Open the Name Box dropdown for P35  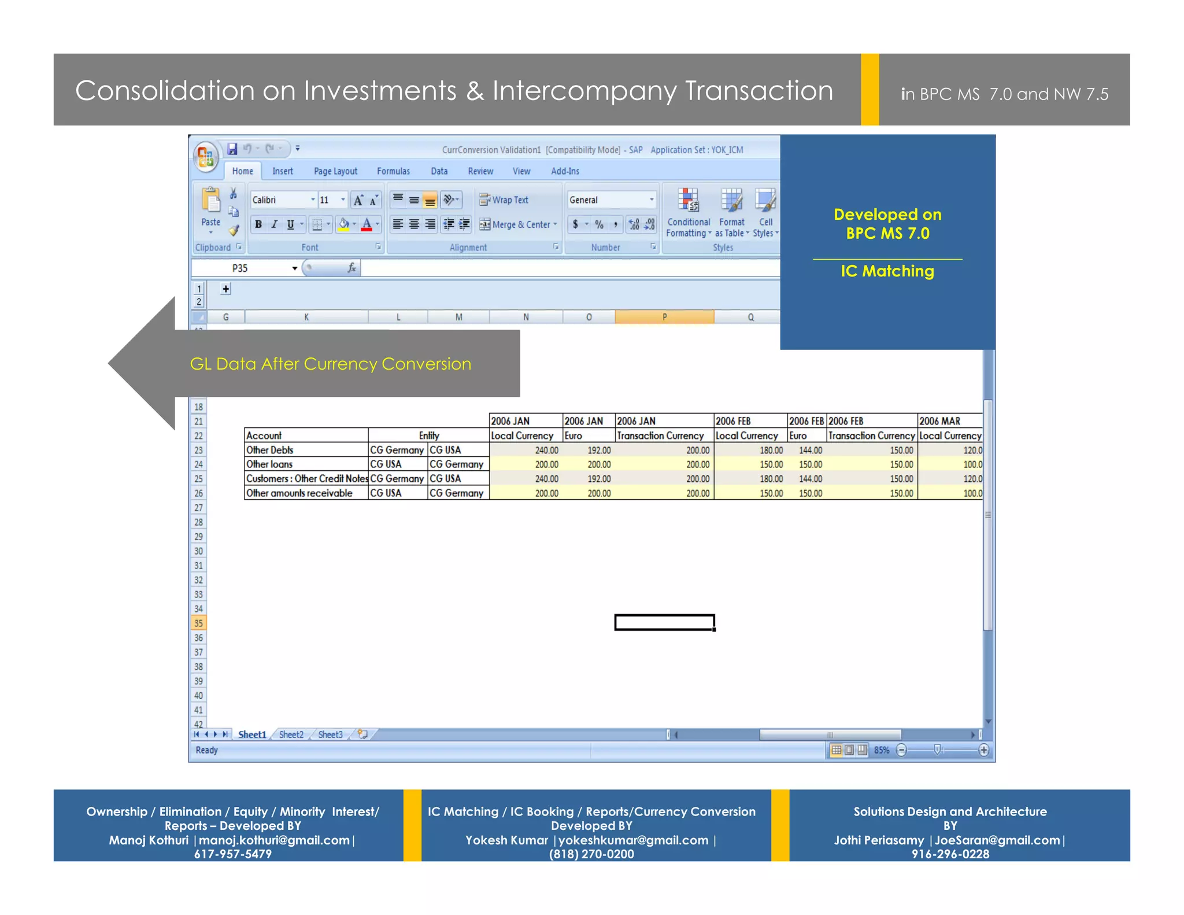point(295,268)
